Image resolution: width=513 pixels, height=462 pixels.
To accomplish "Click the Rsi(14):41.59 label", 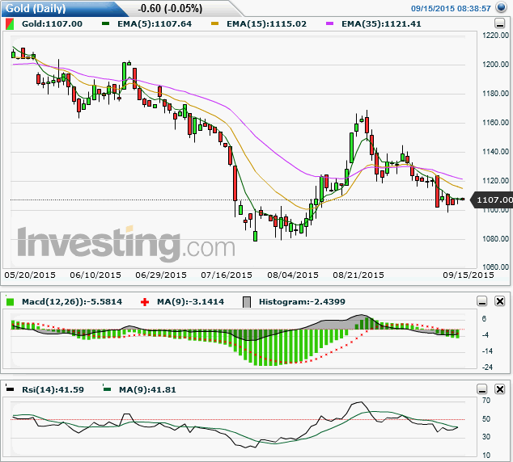I will pos(53,389).
